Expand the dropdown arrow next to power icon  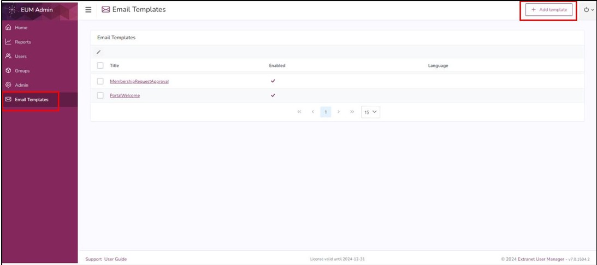pos(593,10)
